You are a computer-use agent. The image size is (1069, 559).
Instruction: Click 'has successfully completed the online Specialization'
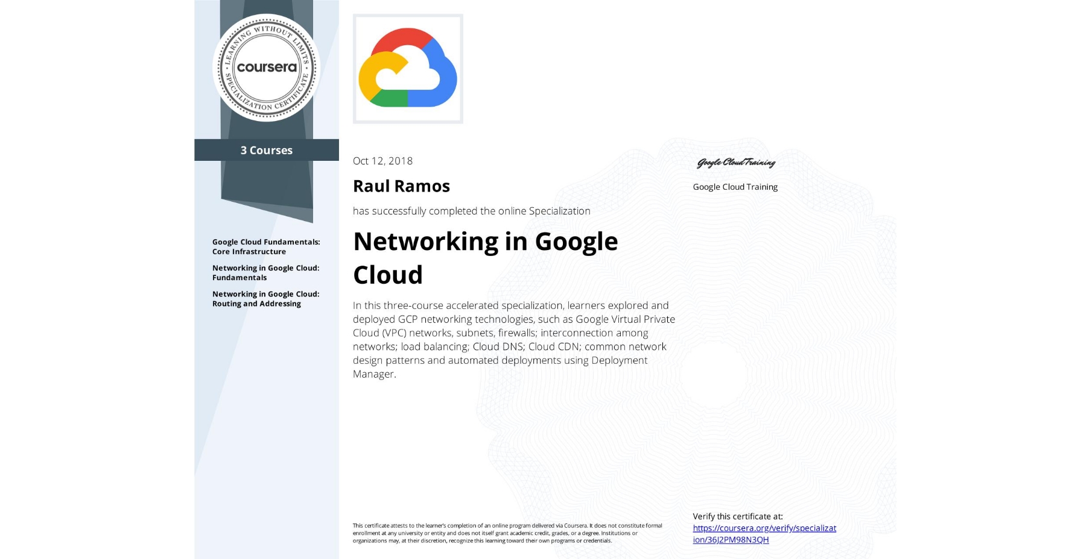coord(471,211)
